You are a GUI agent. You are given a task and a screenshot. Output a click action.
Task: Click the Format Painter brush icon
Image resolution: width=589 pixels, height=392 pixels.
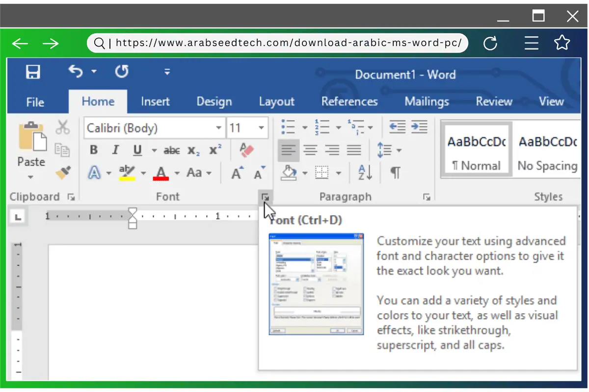click(63, 172)
